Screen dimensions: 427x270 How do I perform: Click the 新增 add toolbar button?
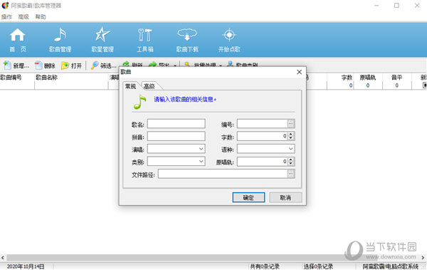tap(16, 66)
